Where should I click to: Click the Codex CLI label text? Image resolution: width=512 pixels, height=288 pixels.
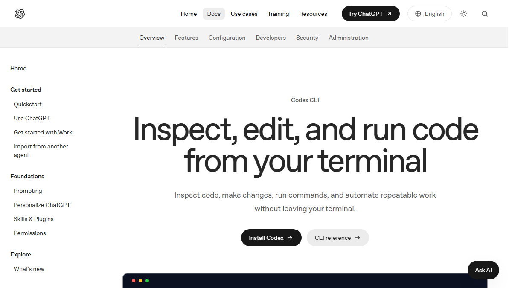305,100
